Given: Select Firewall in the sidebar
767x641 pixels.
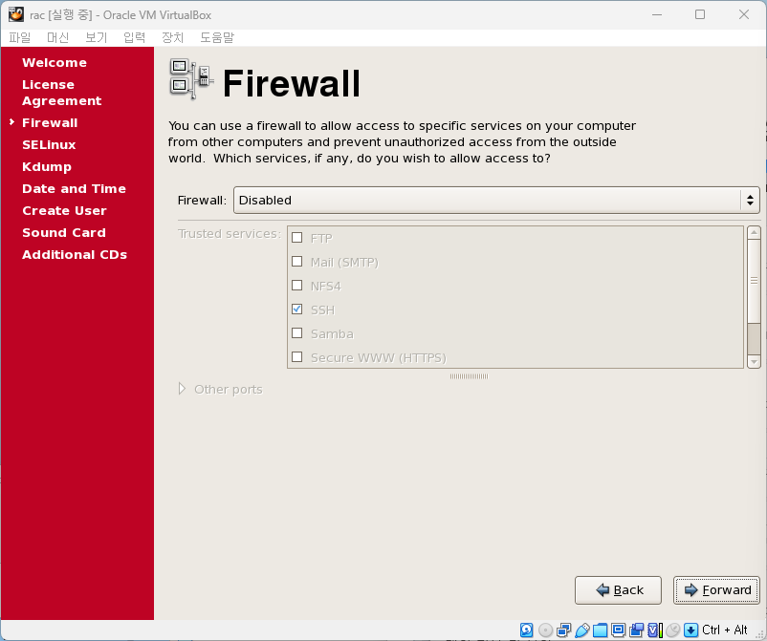Looking at the screenshot, I should tap(50, 122).
